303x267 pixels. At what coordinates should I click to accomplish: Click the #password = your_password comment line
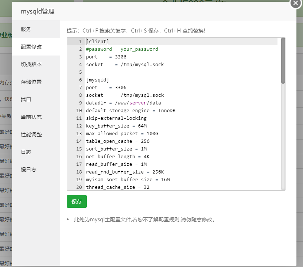[122, 49]
